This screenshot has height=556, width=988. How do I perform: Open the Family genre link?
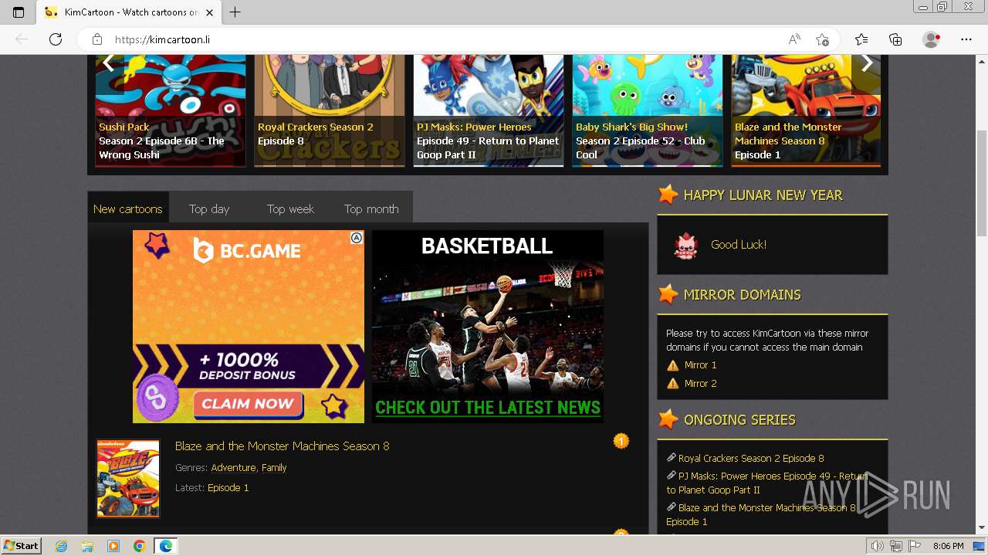[274, 467]
